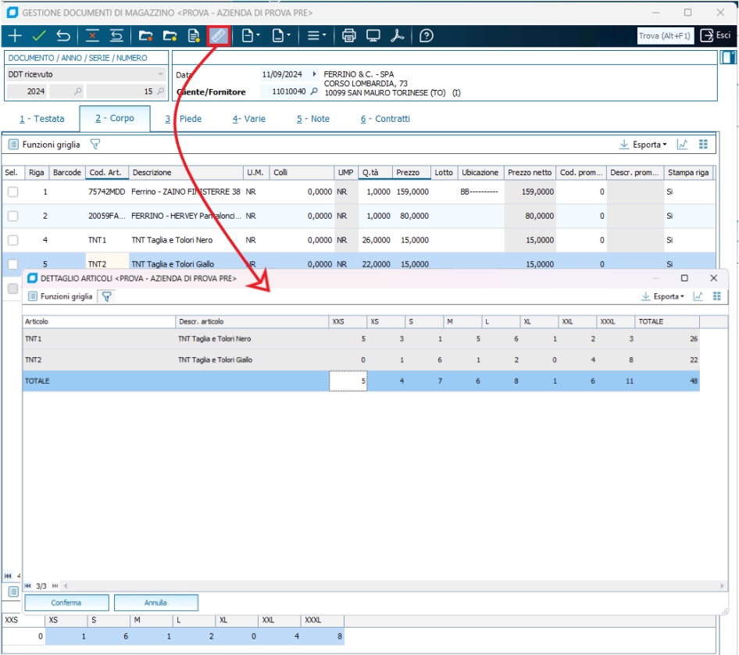
Task: Click the undo arrow toolbar icon
Action: [63, 36]
